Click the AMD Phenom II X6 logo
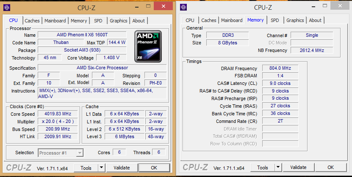The image size is (352, 177). (x=148, y=46)
